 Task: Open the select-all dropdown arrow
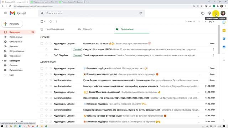pyautogui.click(x=45, y=21)
